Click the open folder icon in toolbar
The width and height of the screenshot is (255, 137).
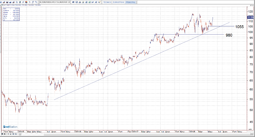click(4, 2)
